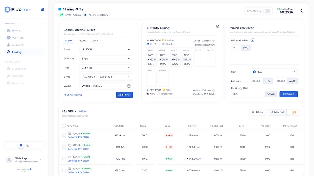The height and width of the screenshot is (176, 314).
Task: Open Currently Mining in an external view
Action: pos(217,26)
